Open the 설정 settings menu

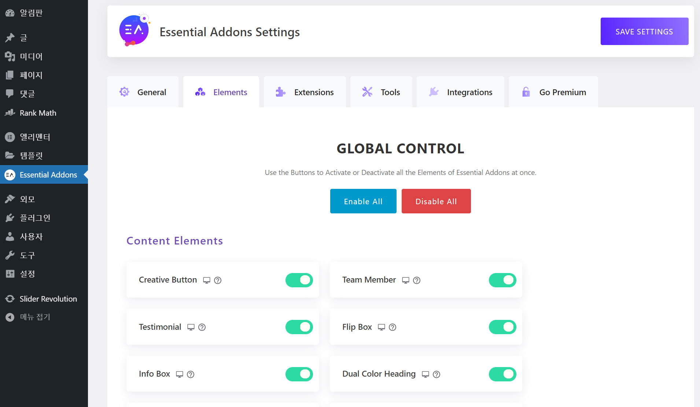pos(44,274)
